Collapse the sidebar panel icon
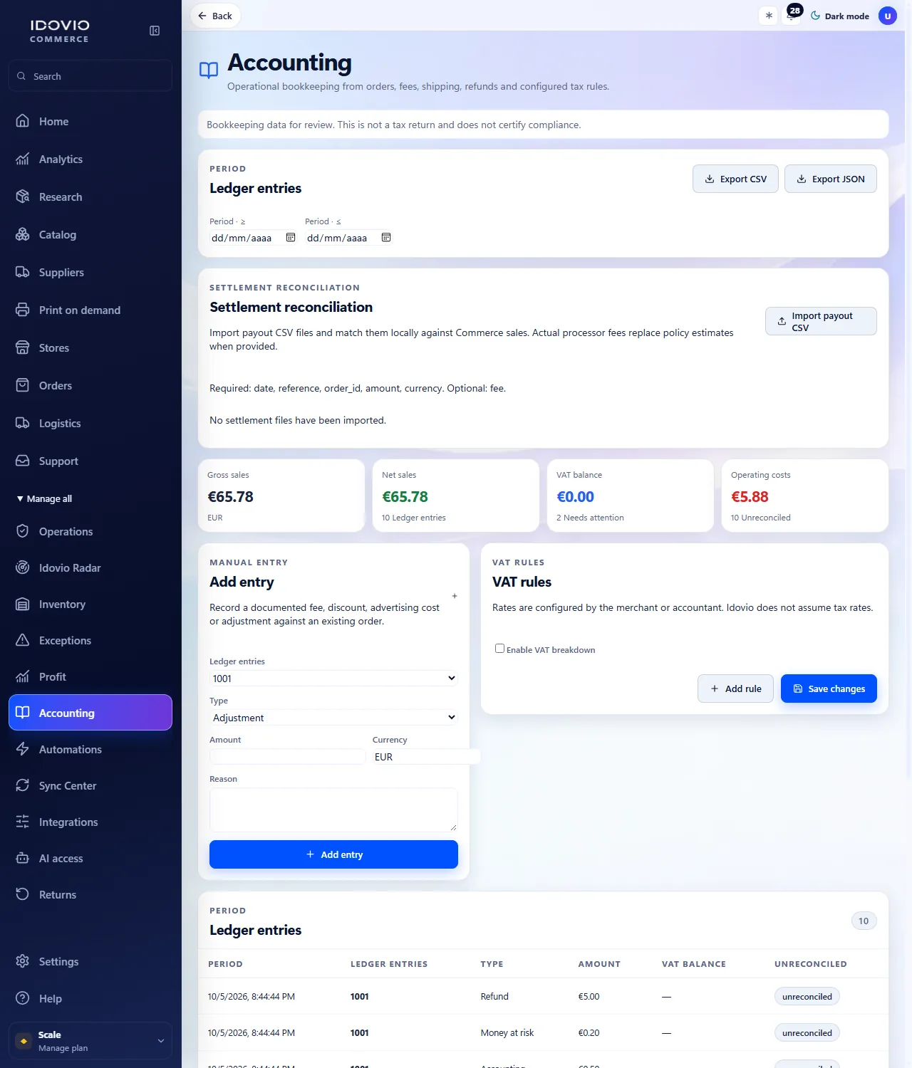This screenshot has height=1068, width=912. 155,31
